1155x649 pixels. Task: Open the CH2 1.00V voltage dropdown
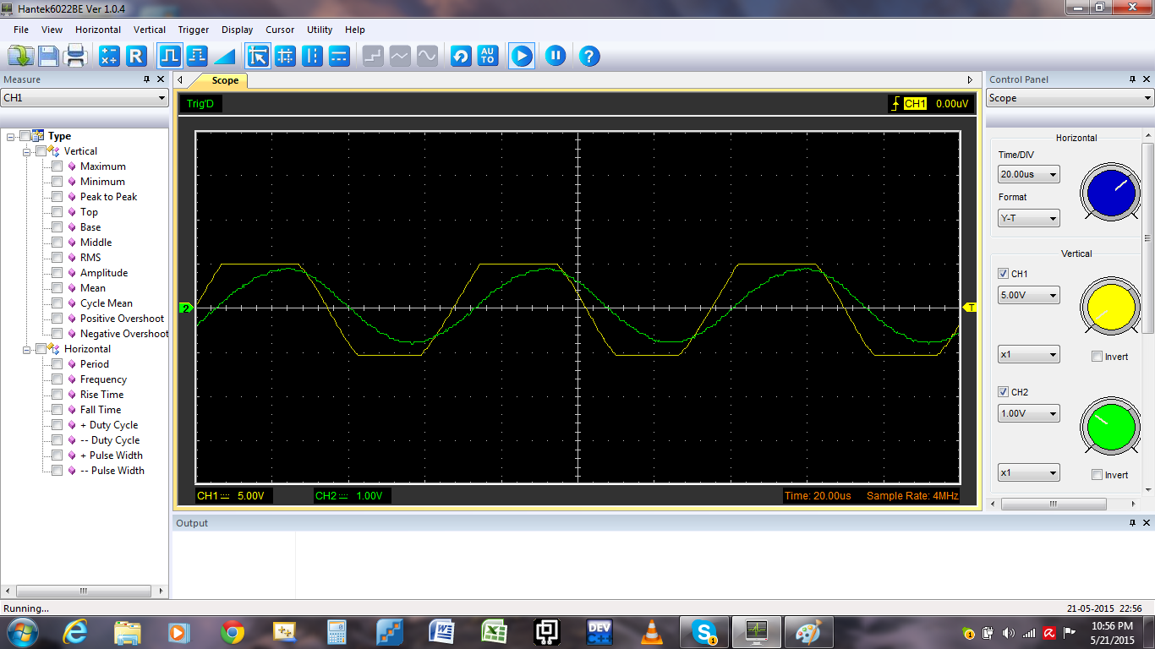click(1029, 414)
